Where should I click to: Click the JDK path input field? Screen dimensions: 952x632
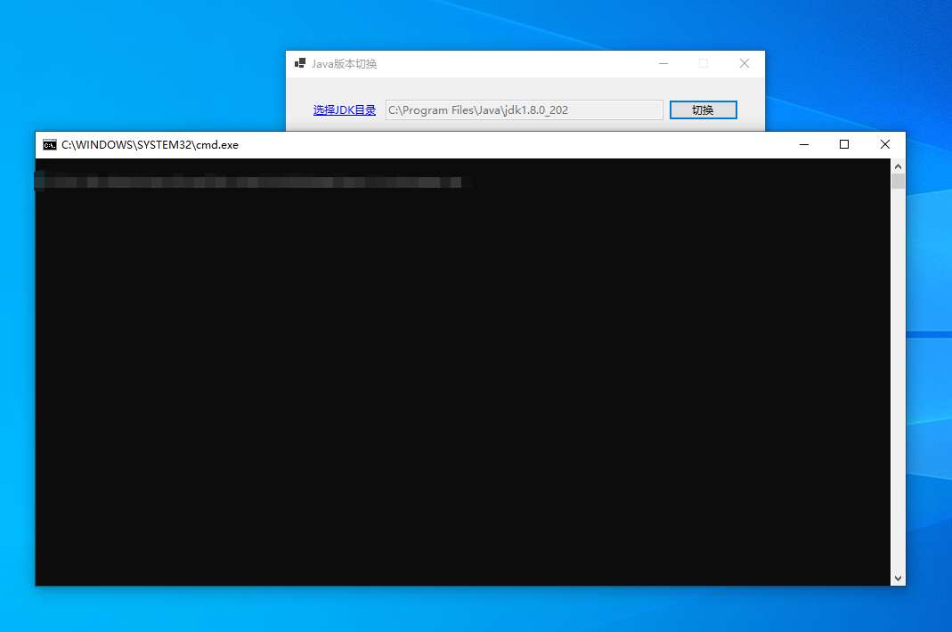tap(524, 109)
